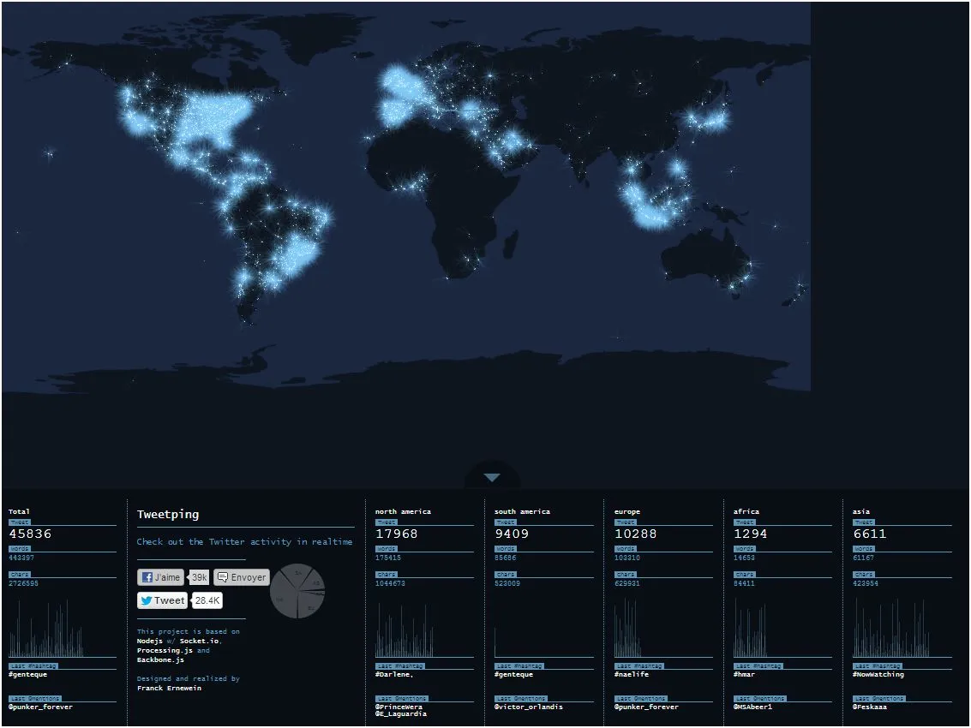Click the africa words value 14653

[x=745, y=558]
